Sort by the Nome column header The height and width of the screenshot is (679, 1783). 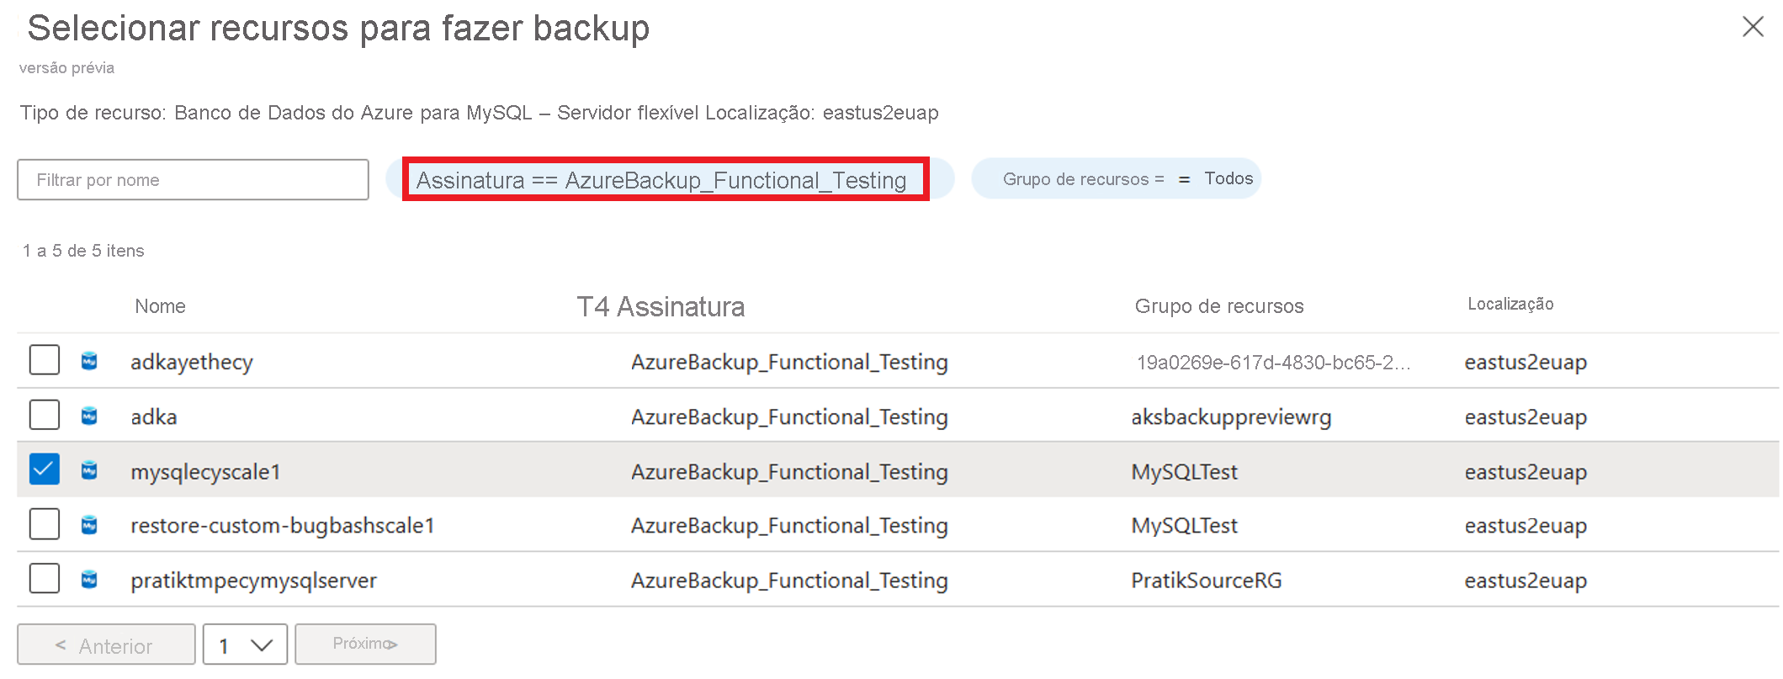tap(160, 306)
